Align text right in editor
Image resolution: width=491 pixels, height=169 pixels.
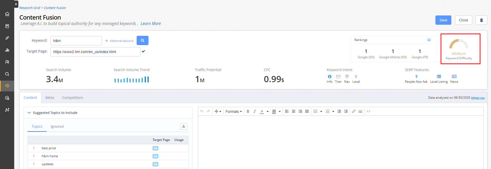(x=300, y=111)
